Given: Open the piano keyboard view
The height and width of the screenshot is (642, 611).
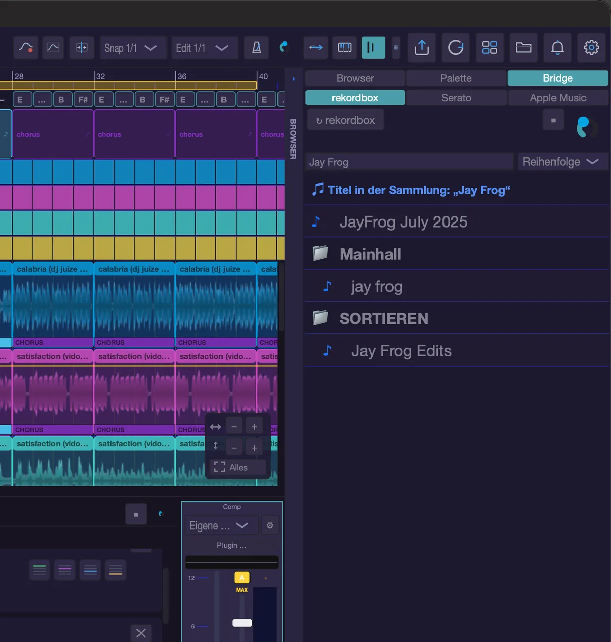Looking at the screenshot, I should pos(345,48).
